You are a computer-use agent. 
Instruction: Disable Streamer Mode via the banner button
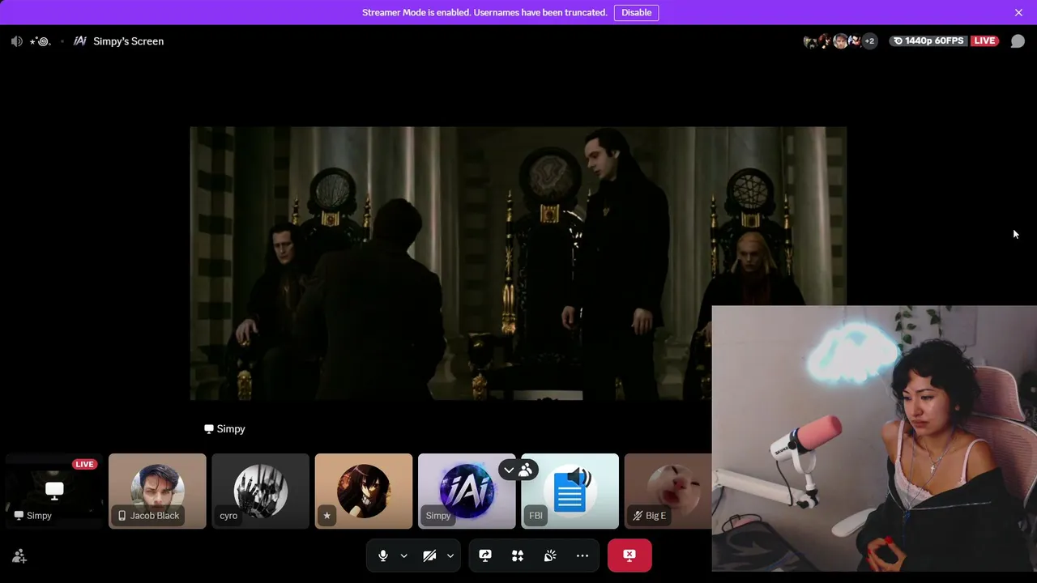[636, 12]
